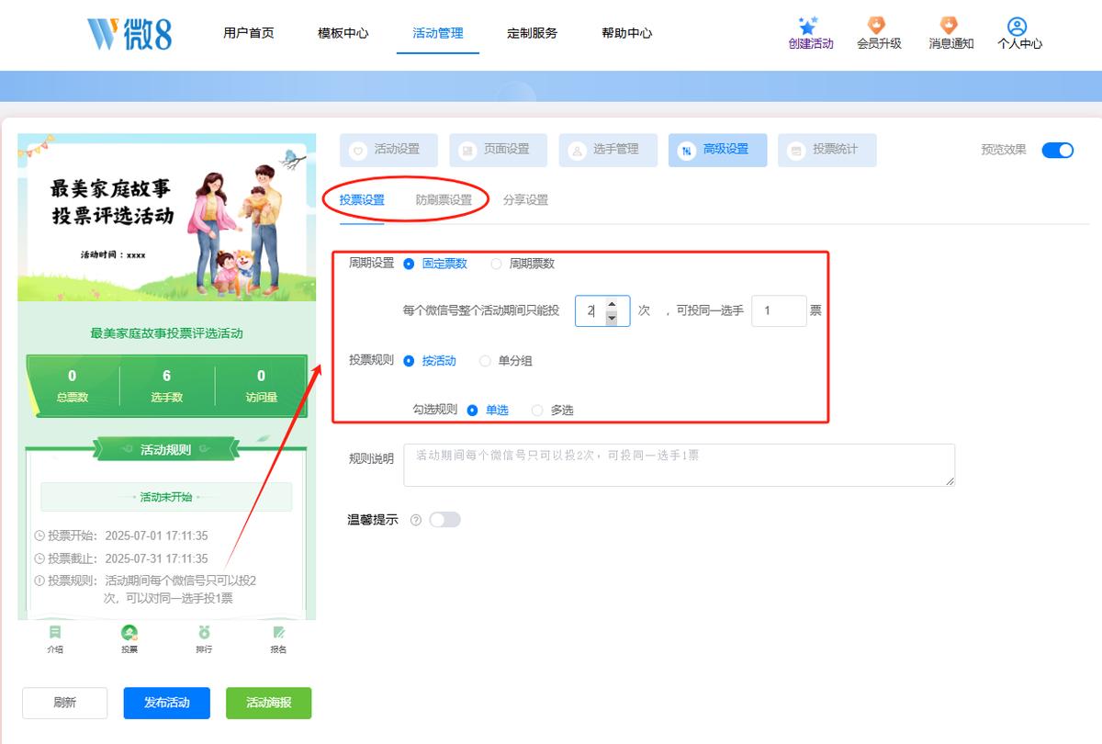Click the green 活动海报 button
This screenshot has width=1102, height=744.
[269, 703]
